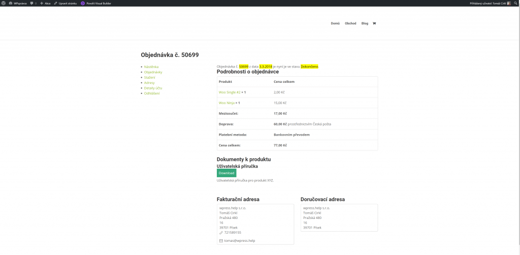Open Woo Single #2 product link
Viewport: 520px width, 255px height.
230,92
